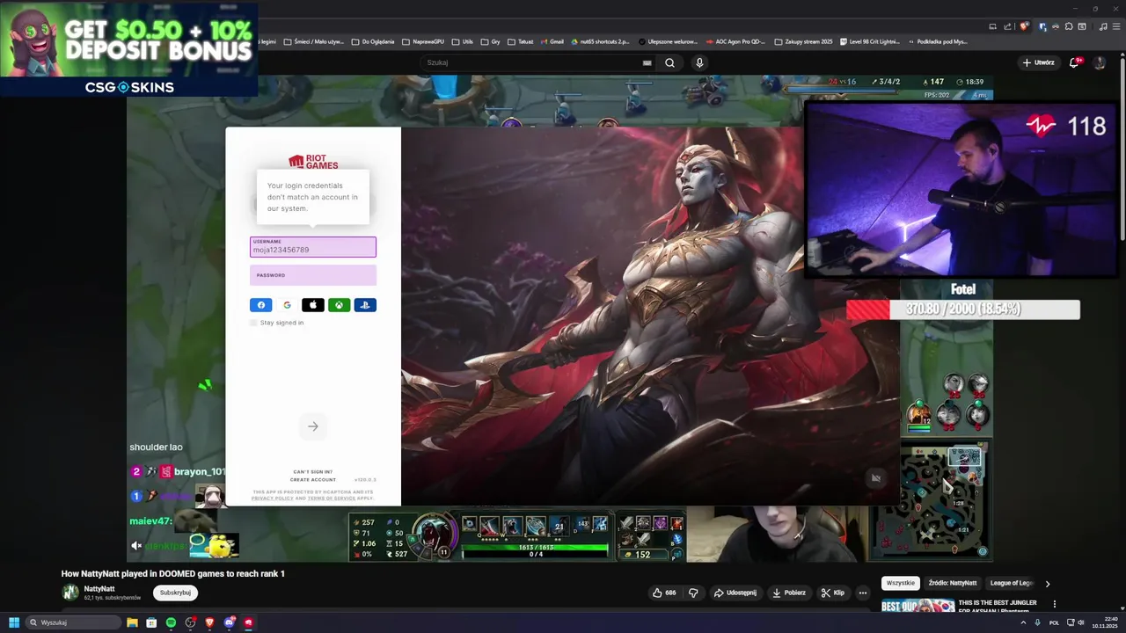Select the Wszystkie filter chip
Image resolution: width=1126 pixels, height=633 pixels.
point(900,583)
